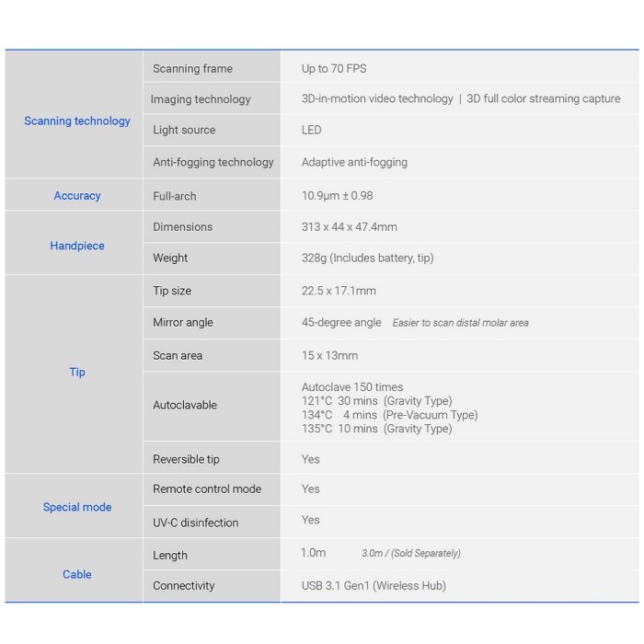Select the 'Autoclavable' label
Screen dimensions: 644x644
tap(185, 405)
